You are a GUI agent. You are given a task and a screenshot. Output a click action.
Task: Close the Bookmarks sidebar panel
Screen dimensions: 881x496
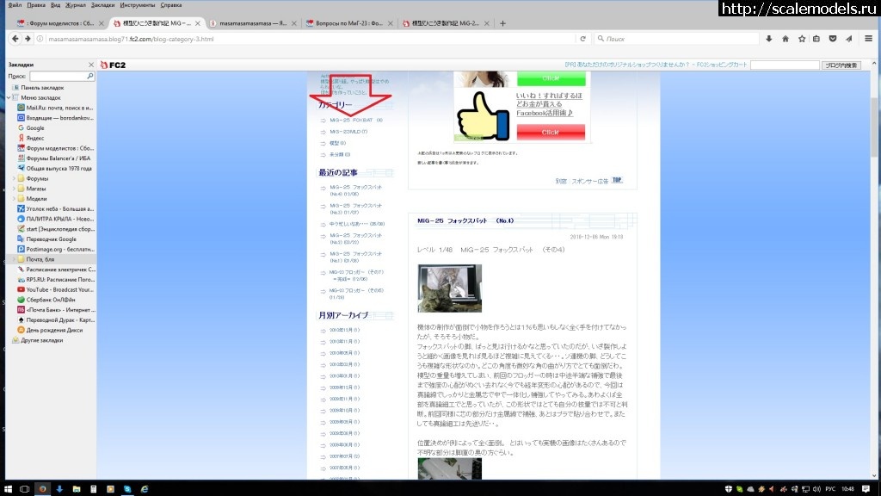click(91, 65)
